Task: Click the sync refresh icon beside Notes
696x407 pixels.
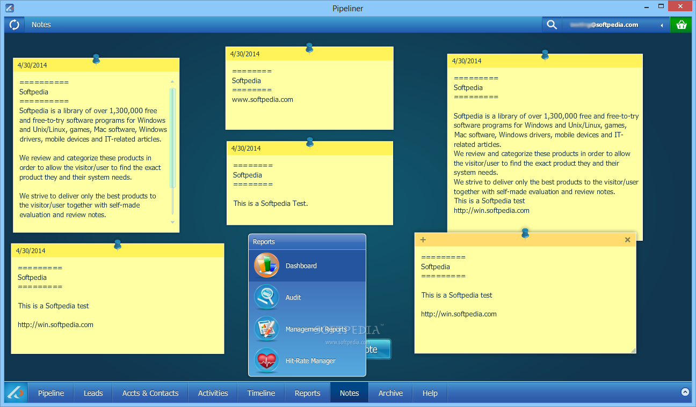Action: [x=15, y=25]
